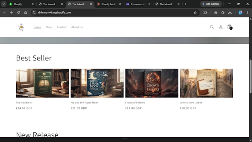This screenshot has height=142, width=252.
Task: Go forward with browser forward arrow
Action: (11, 12)
